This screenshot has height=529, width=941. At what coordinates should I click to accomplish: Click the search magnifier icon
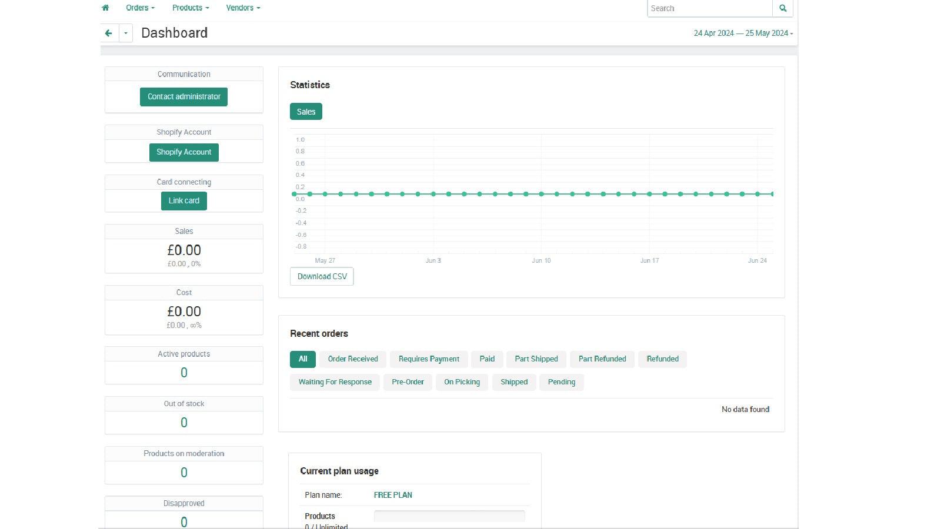click(x=782, y=8)
